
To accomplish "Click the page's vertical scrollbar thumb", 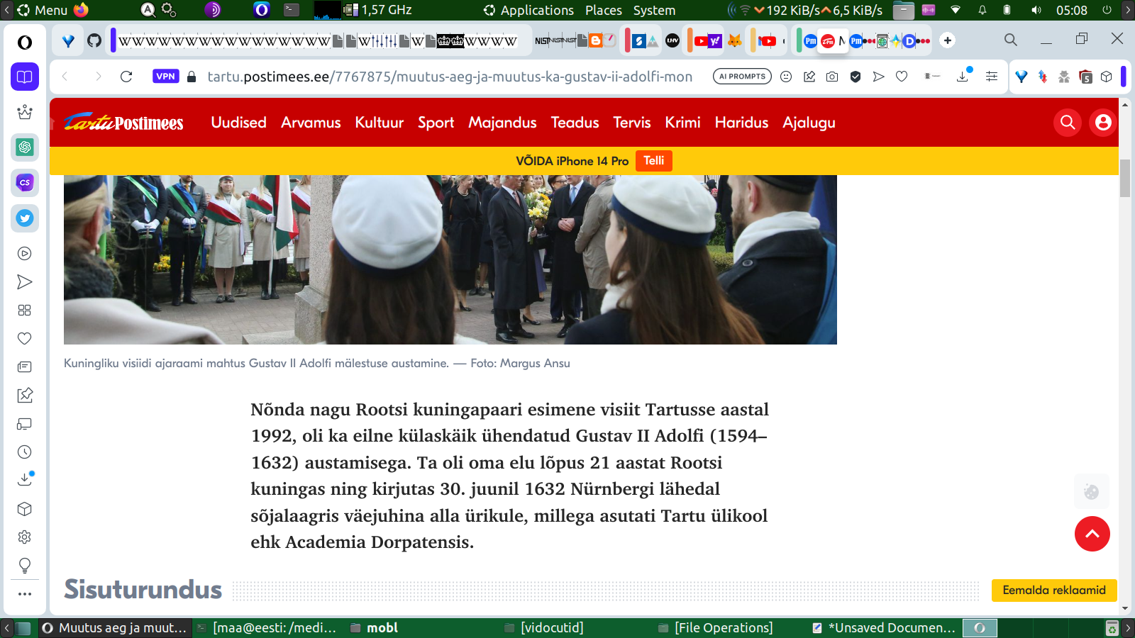I will pos(1125,179).
